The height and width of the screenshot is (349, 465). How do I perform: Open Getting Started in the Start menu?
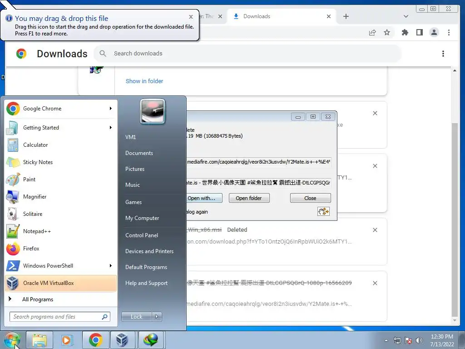(x=61, y=128)
